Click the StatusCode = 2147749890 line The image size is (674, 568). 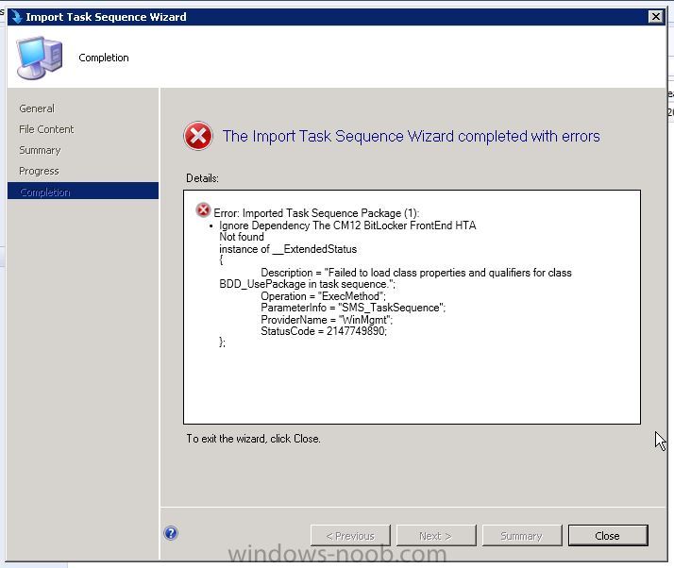pyautogui.click(x=324, y=331)
